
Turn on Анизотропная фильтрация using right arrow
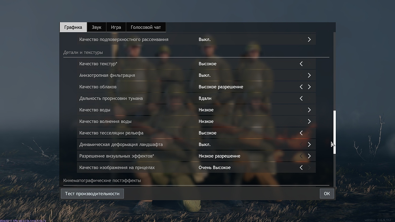[x=309, y=75]
